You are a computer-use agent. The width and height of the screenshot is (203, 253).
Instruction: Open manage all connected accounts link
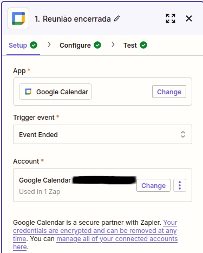tap(117, 239)
